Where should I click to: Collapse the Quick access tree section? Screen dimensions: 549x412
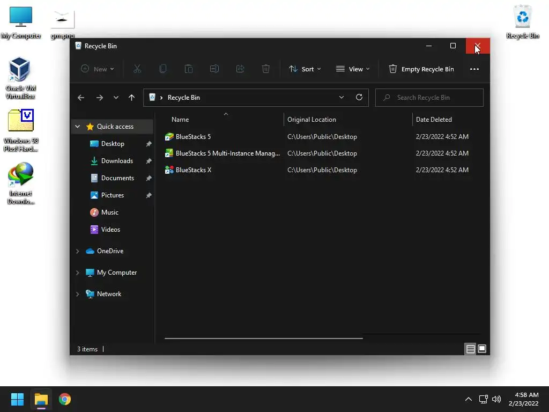pyautogui.click(x=78, y=127)
